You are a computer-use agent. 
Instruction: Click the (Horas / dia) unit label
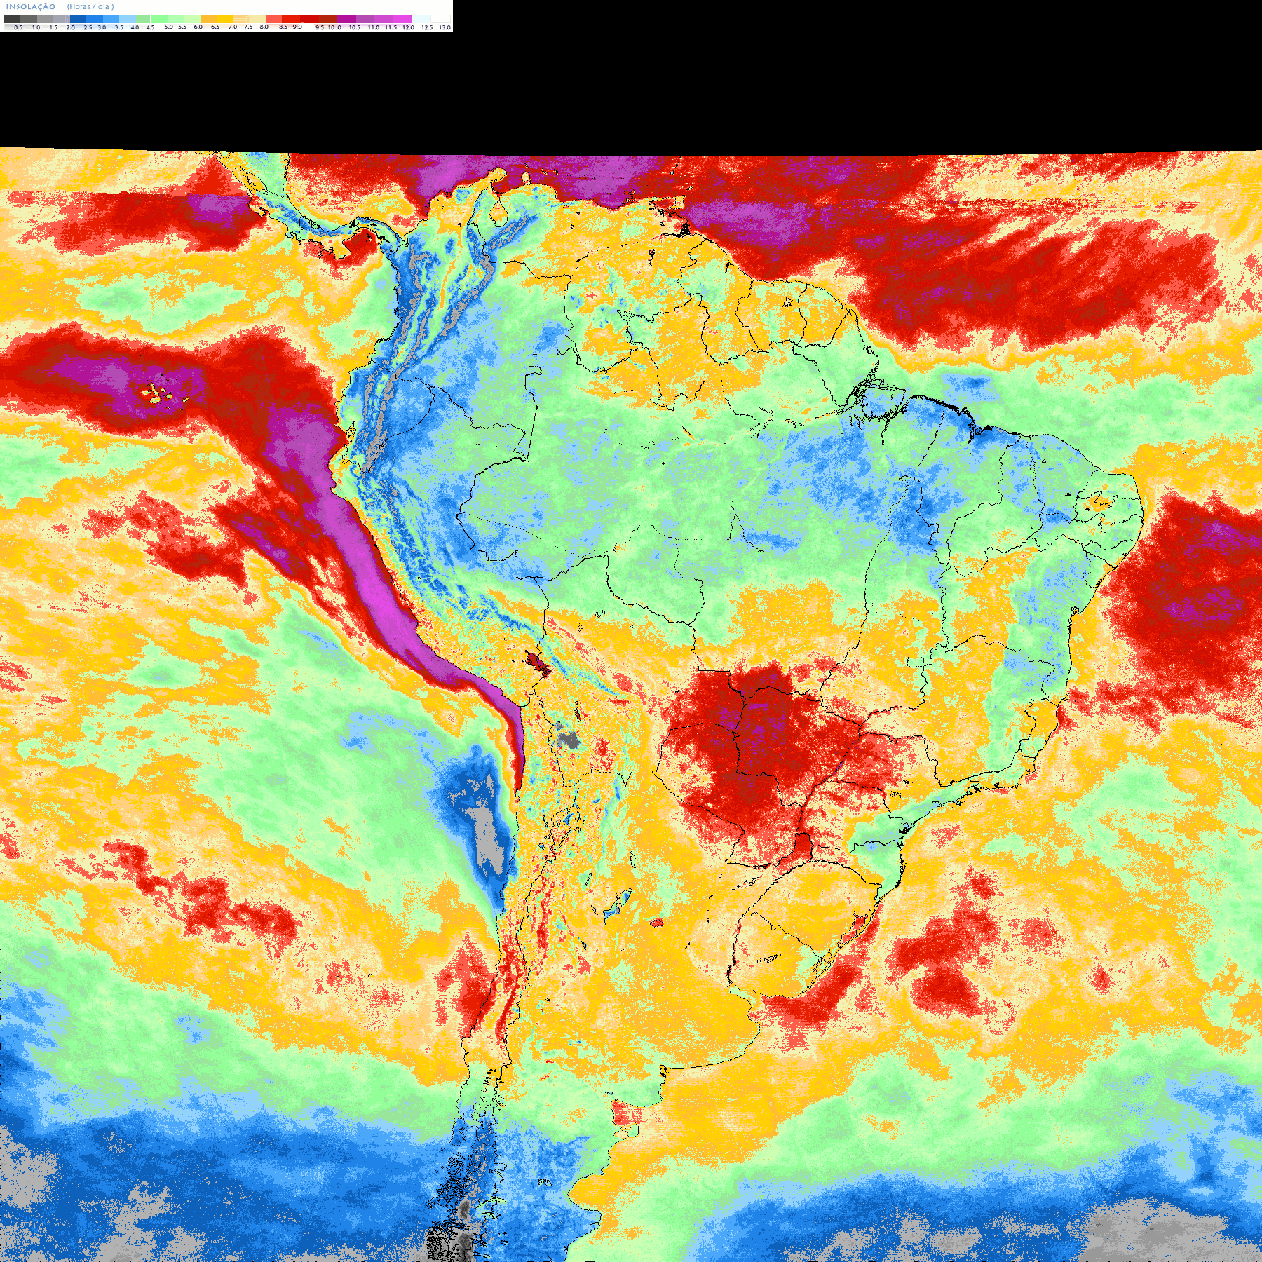click(90, 7)
